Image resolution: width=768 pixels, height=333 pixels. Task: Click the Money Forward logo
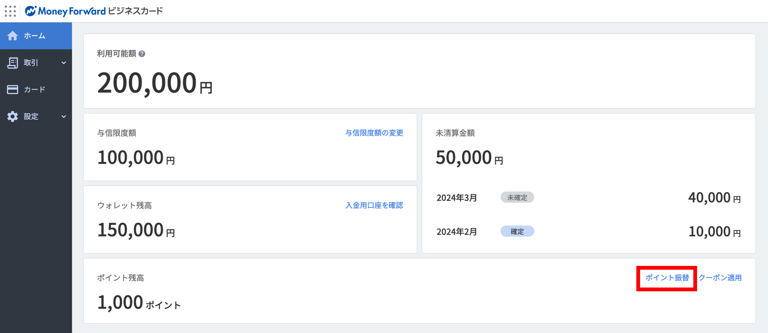click(65, 11)
